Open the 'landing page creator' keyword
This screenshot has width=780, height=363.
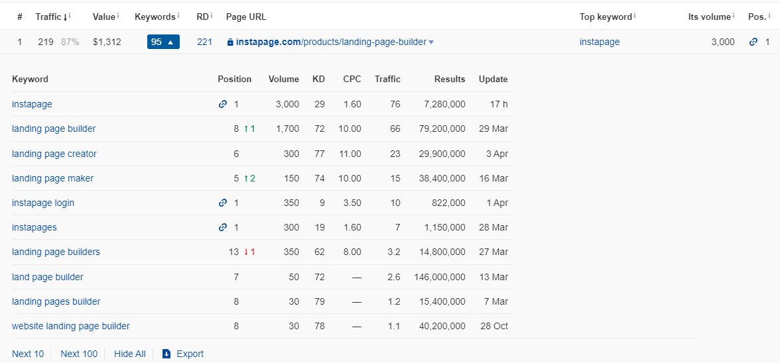click(x=54, y=154)
